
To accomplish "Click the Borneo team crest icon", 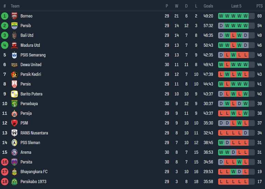I will point(14,16).
